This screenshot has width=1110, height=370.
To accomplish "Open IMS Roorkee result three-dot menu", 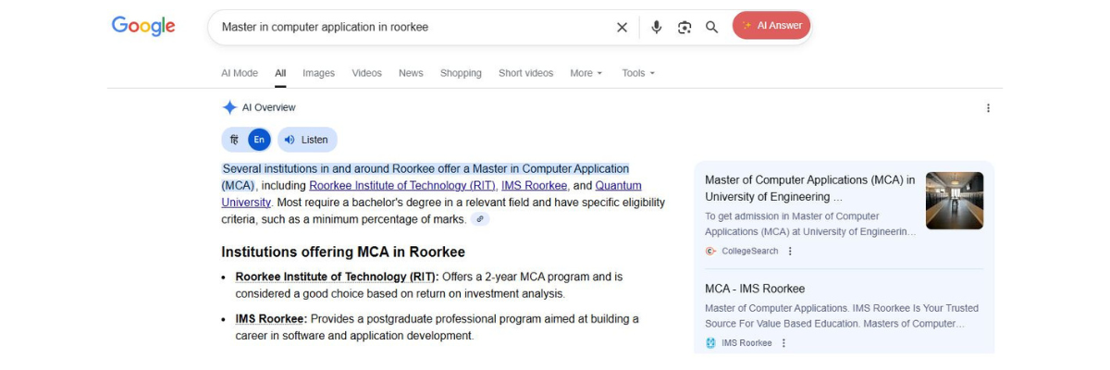I will (783, 343).
